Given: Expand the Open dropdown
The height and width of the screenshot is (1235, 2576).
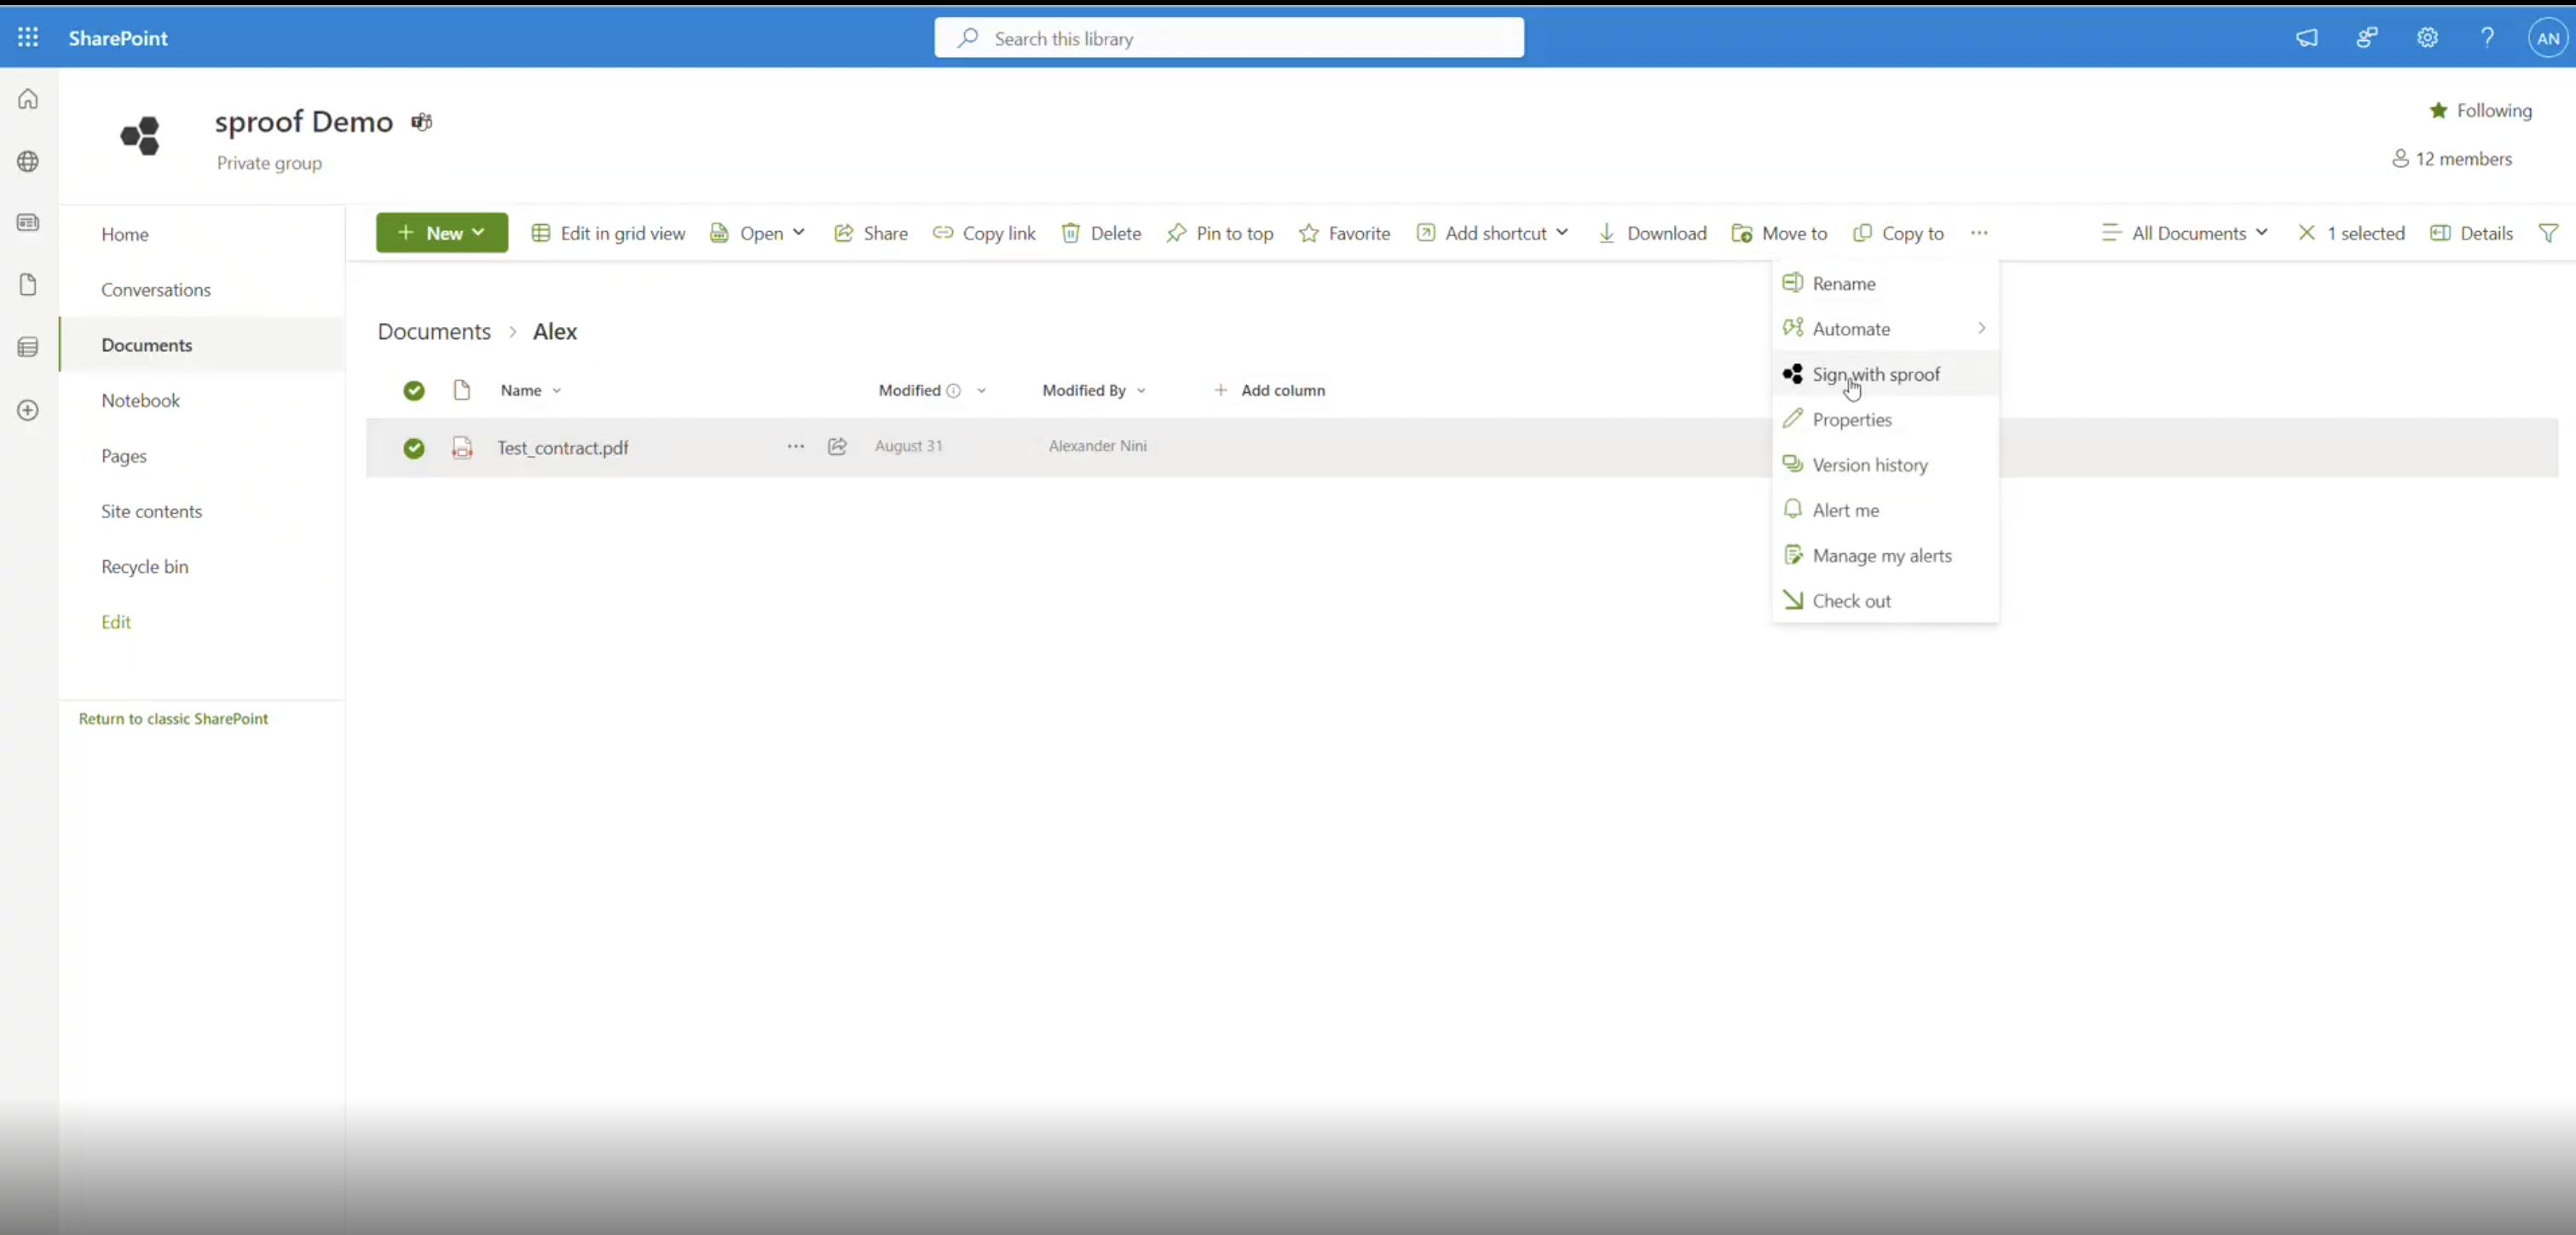Looking at the screenshot, I should (799, 233).
